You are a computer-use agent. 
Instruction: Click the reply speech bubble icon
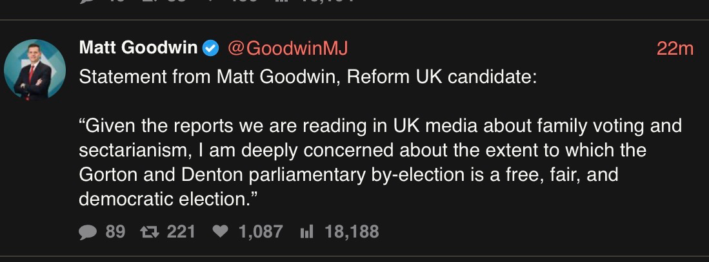coord(88,232)
